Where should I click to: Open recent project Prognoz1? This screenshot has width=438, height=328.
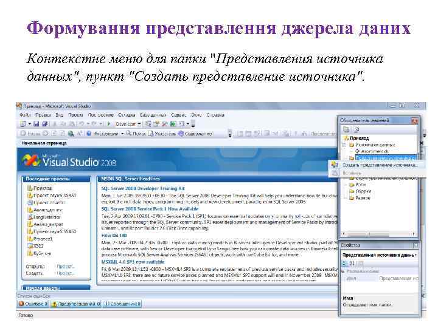[40, 239]
